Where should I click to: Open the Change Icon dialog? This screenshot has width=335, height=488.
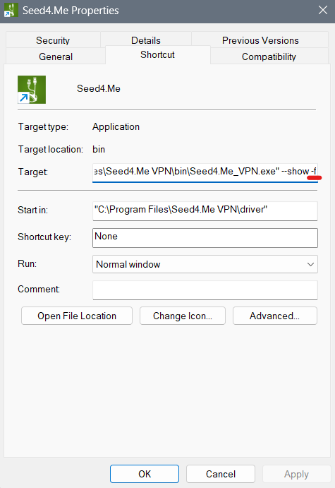click(183, 316)
